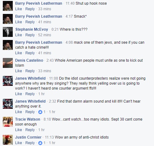Screen dimensions: 154x146
Task: Open the Tracie Watson name link
Action: [28, 119]
